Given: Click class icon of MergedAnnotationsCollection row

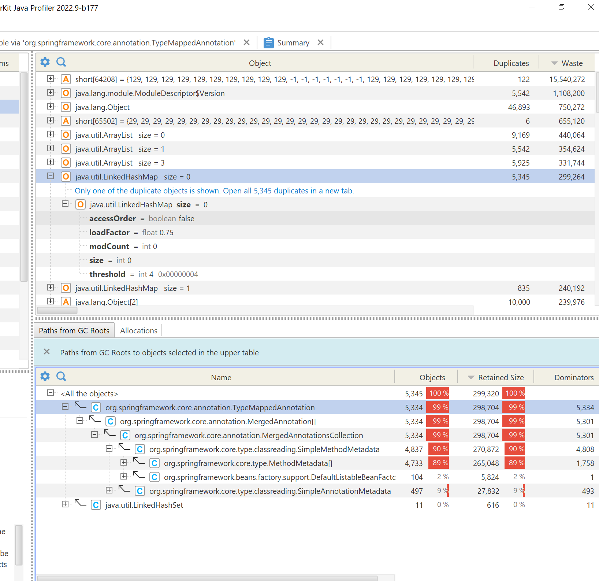Looking at the screenshot, I should (x=125, y=435).
